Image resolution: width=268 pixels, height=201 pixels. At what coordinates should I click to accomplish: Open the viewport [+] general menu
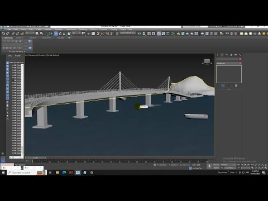26,55
